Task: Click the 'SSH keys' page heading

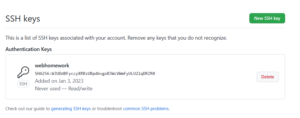Action: click(23, 19)
